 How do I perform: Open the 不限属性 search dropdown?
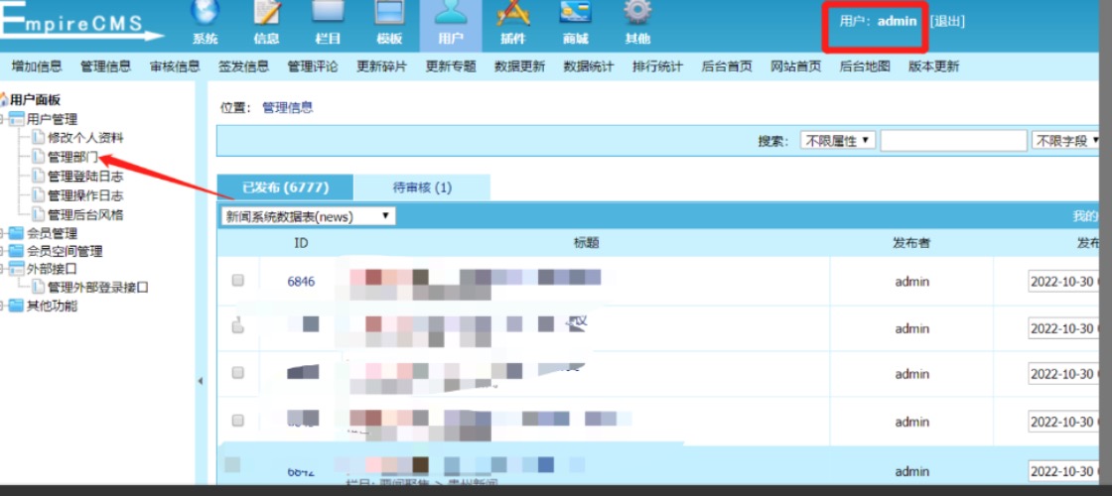pos(838,140)
